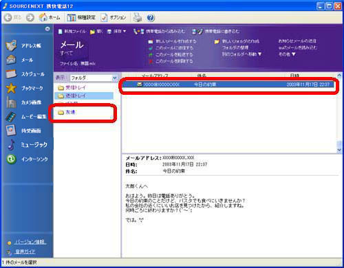Click the 受信トレイ folder icon
The image size is (344, 268).
(61, 88)
